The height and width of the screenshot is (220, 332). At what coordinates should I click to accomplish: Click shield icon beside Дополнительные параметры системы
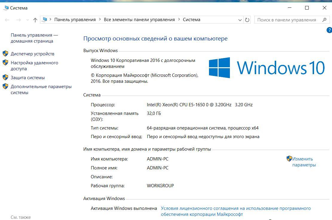[x=5, y=86]
